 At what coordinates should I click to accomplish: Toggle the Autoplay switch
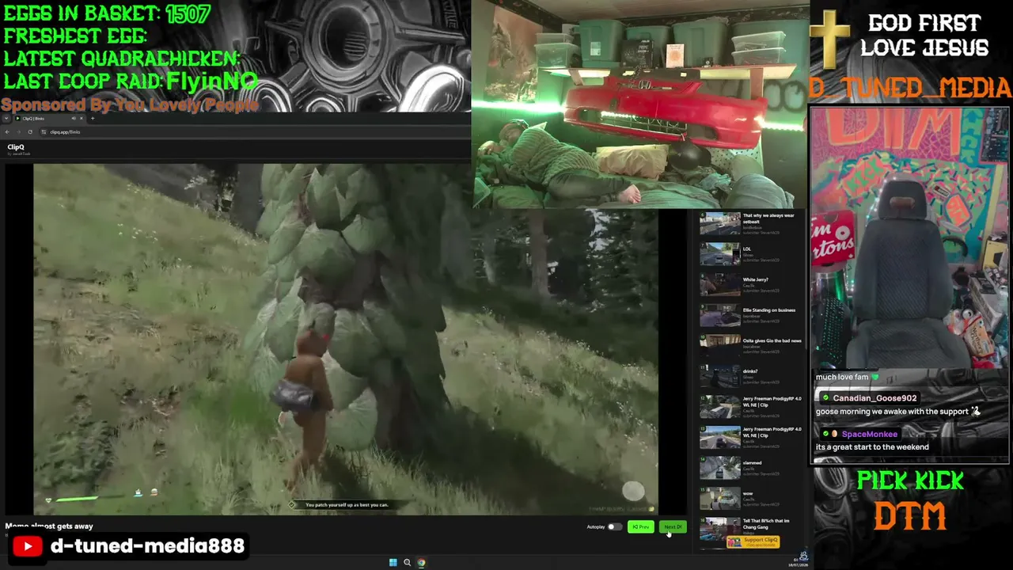(614, 527)
